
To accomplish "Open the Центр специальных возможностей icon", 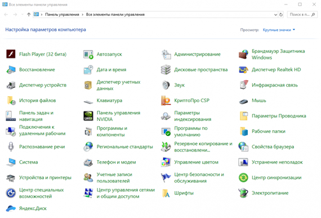I will tap(11, 193).
